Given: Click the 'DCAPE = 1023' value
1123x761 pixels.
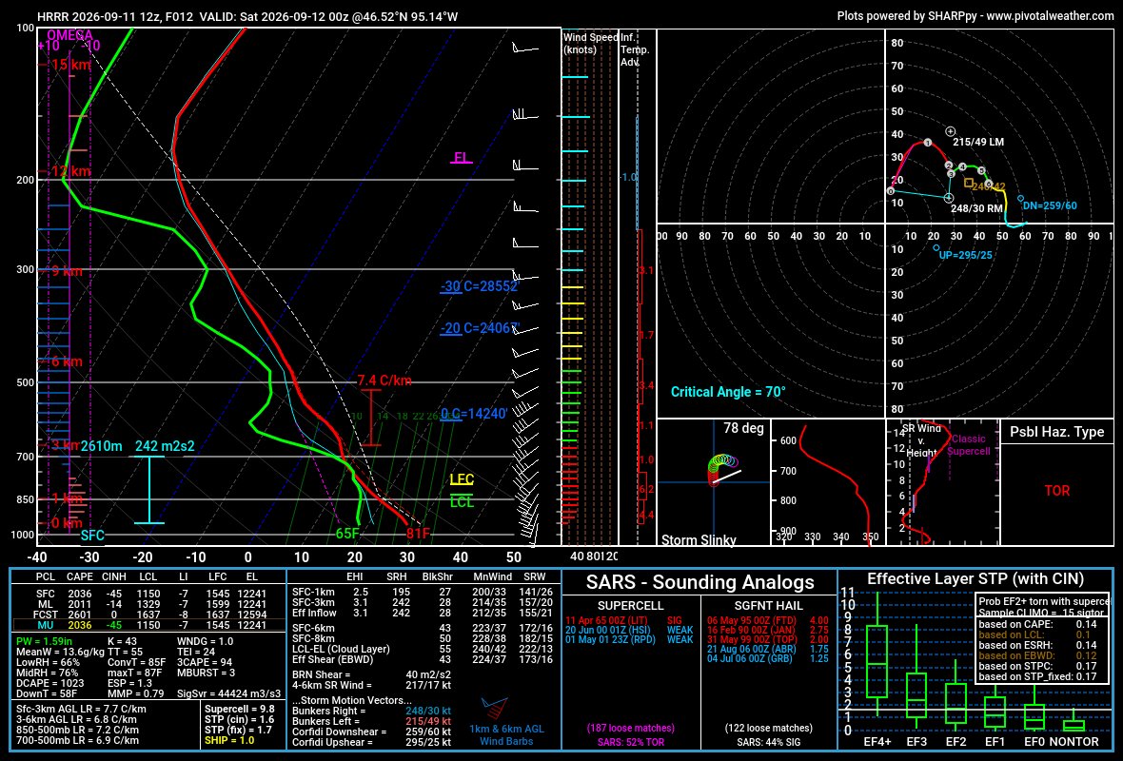Looking at the screenshot, I should 50,683.
